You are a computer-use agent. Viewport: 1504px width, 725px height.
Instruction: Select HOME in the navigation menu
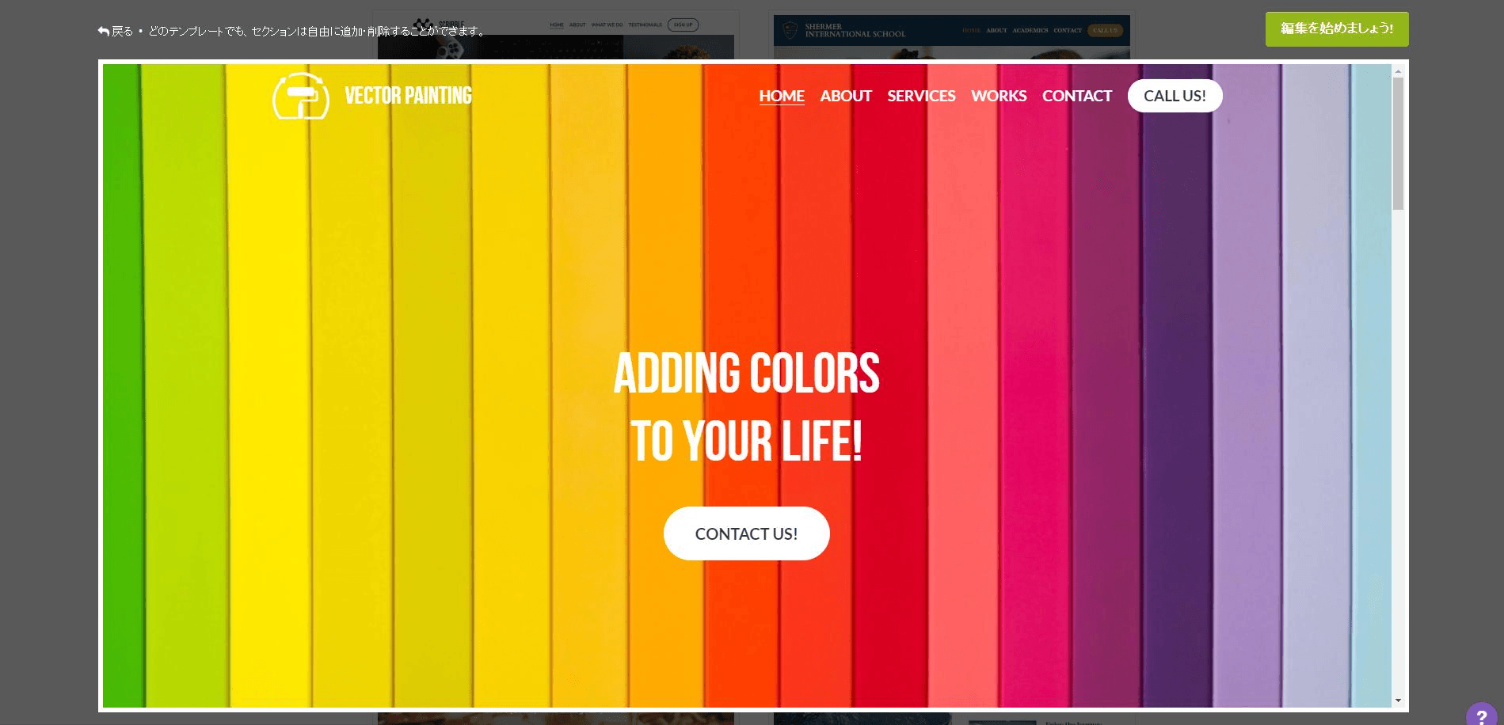coord(781,96)
